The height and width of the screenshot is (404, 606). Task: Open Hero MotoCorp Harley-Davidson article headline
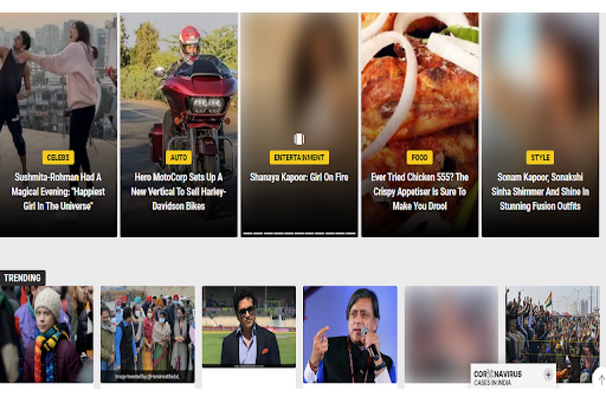(x=179, y=191)
